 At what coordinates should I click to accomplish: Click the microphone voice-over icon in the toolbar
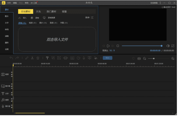(x=84, y=58)
